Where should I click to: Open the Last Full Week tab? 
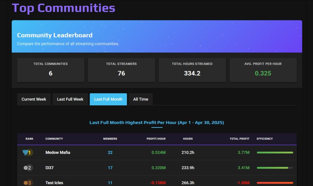pos(70,99)
